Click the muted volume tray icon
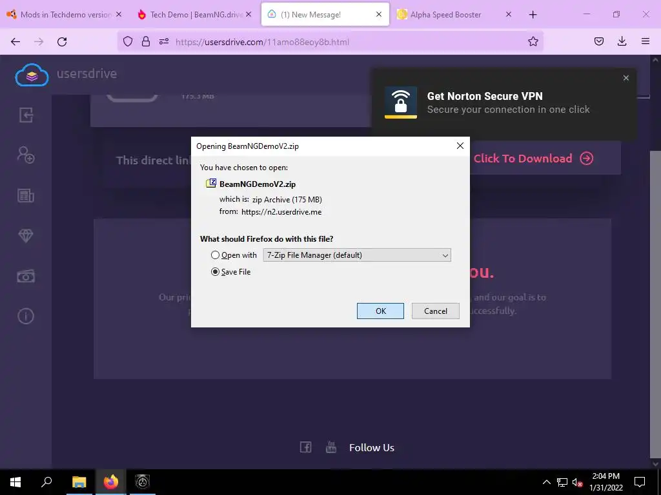 click(577, 482)
